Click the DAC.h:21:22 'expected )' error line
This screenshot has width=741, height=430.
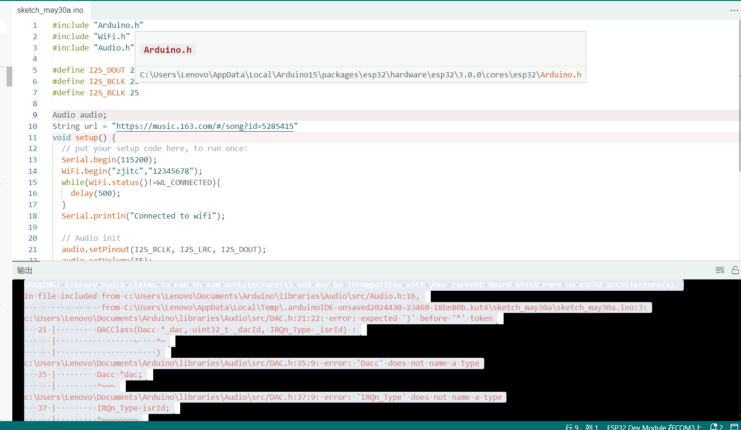click(x=259, y=318)
